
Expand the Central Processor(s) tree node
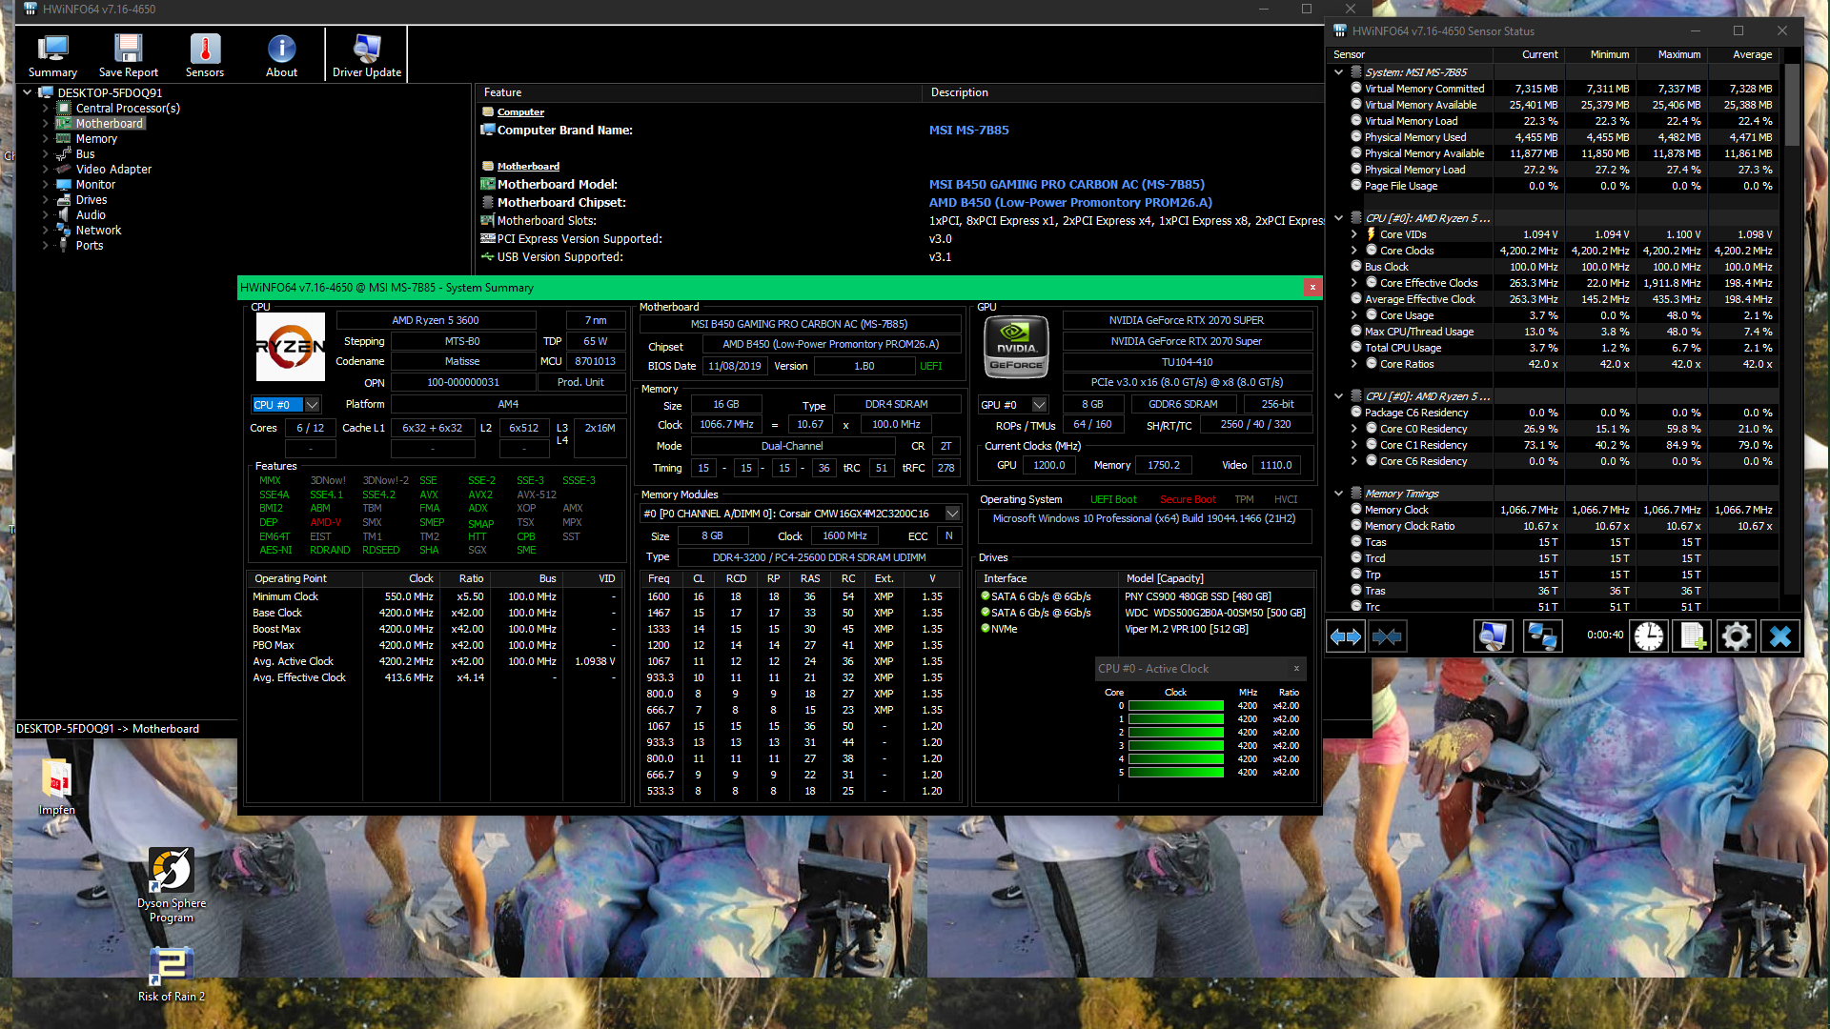point(45,109)
